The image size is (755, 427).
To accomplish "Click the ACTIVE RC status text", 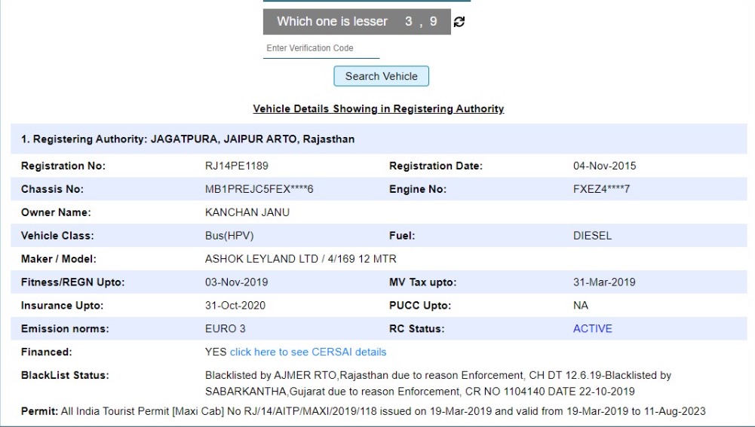I will [x=592, y=328].
